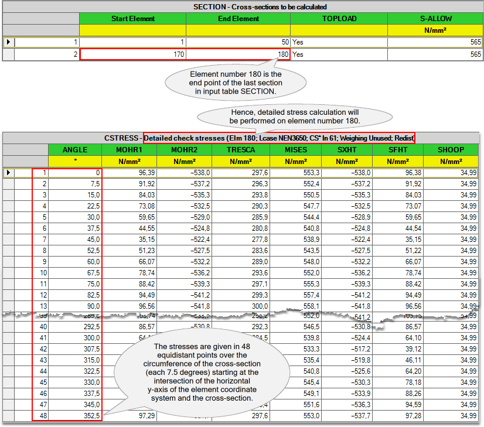Click the S-ALLOW 565 cell in row 2

click(435, 54)
